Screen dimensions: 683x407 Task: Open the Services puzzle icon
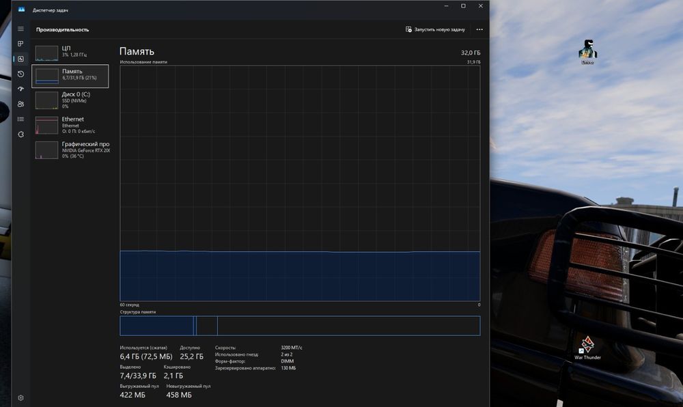20,135
